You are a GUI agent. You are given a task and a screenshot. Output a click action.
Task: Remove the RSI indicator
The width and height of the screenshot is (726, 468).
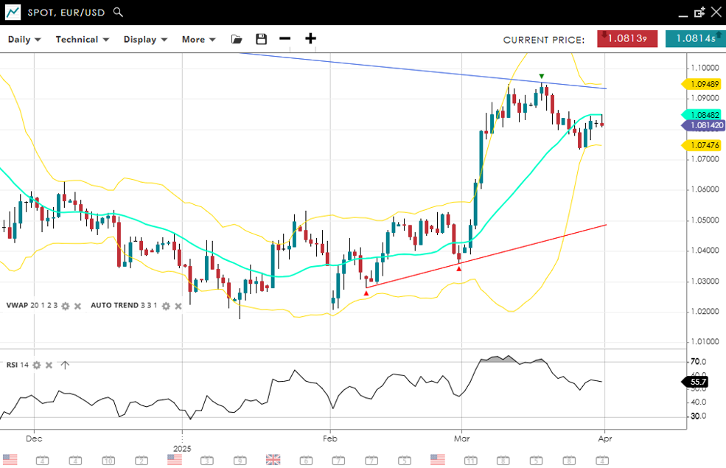pyautogui.click(x=49, y=365)
